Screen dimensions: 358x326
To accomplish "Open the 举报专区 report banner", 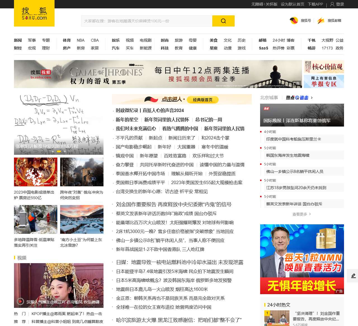I will tap(324, 81).
